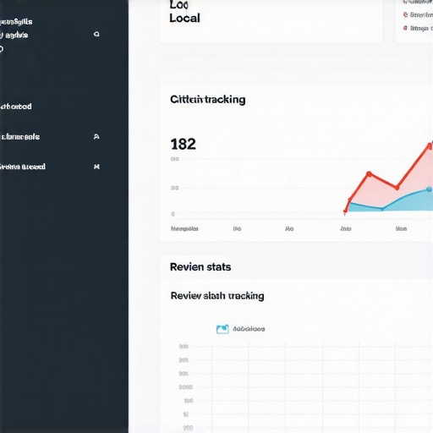
Task: Click the highest red data point on the chart
Action: tap(430, 146)
